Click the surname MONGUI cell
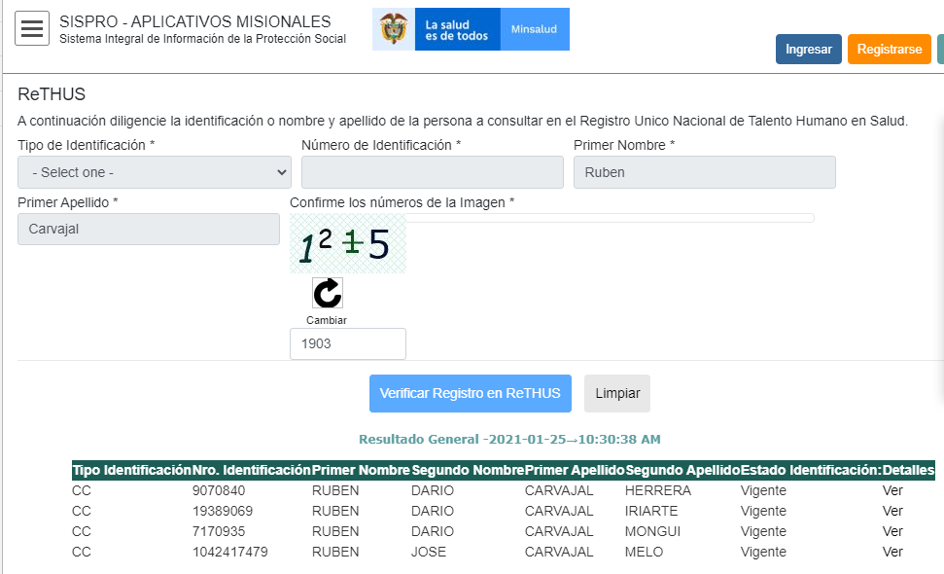The width and height of the screenshot is (944, 574). point(652,532)
